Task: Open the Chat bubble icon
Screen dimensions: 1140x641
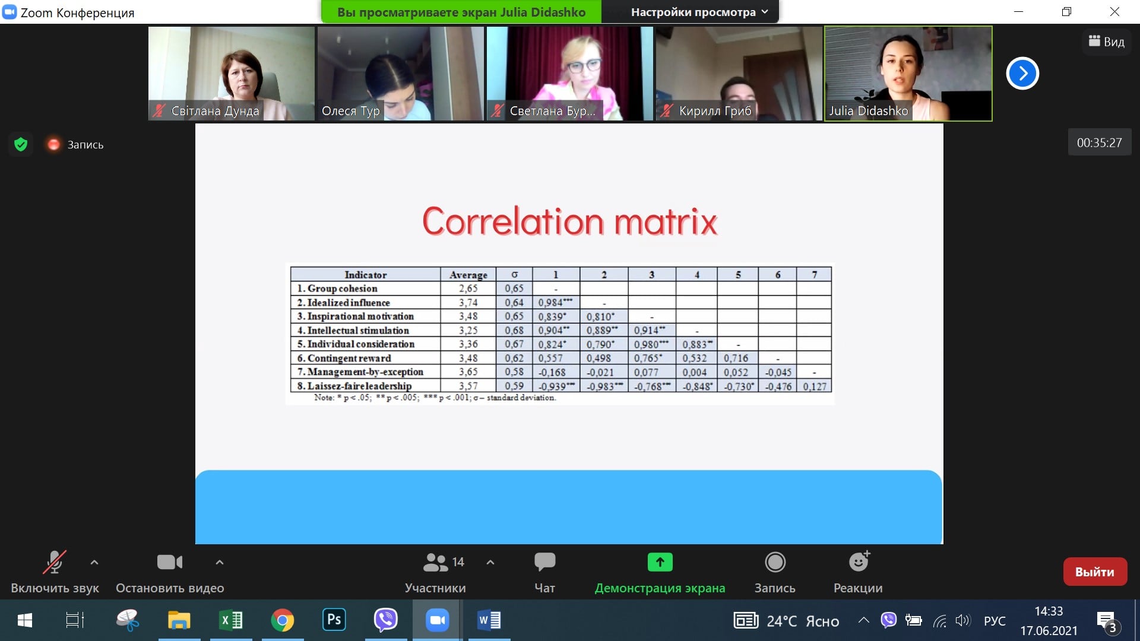Action: tap(544, 562)
